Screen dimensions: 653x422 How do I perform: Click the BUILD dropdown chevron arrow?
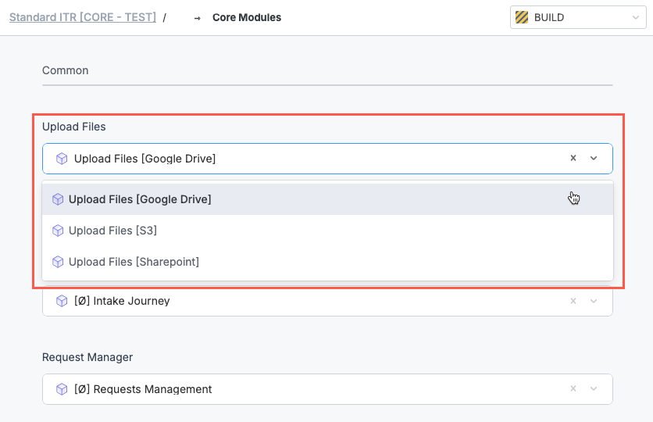[636, 17]
